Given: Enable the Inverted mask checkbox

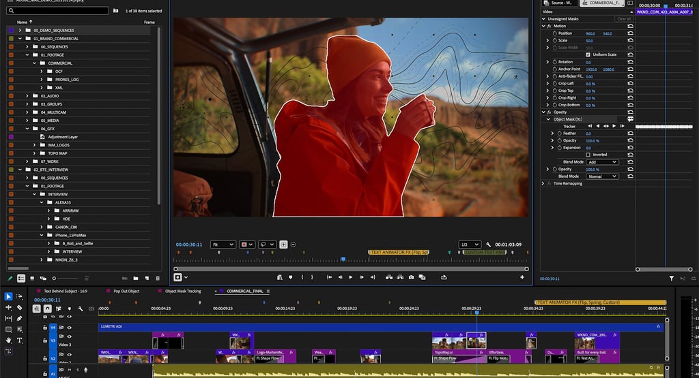Looking at the screenshot, I should (588, 155).
